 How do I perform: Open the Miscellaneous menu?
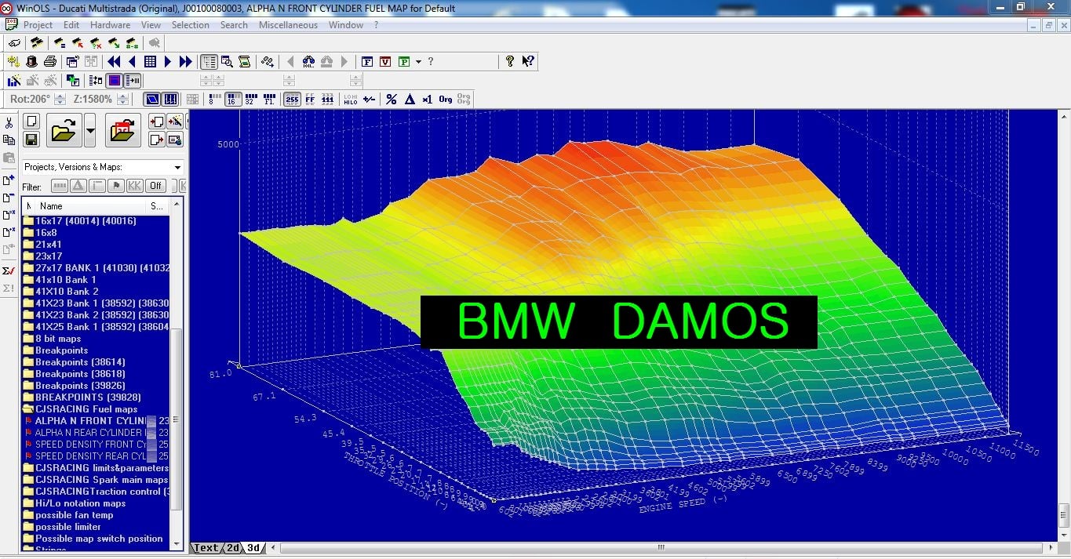tap(288, 25)
